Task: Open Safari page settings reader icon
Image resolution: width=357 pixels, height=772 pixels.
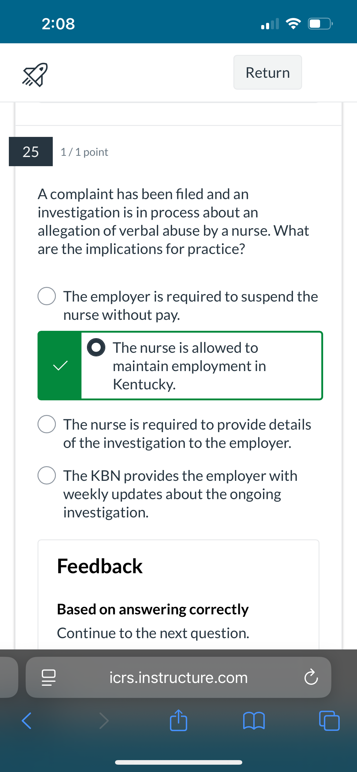Action: point(49,677)
